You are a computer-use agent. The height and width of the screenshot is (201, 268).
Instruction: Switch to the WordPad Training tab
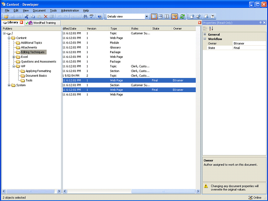[x=43, y=23]
